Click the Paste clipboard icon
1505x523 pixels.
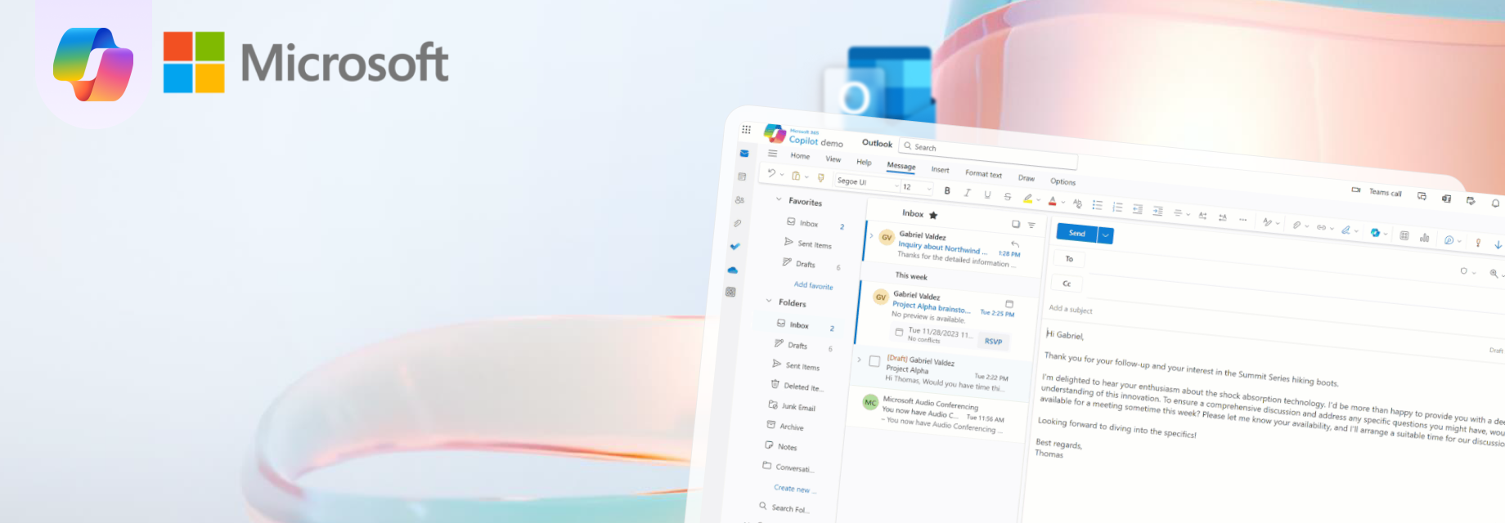click(x=796, y=176)
